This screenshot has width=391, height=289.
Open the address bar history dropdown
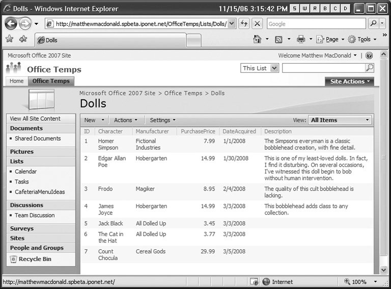[232, 24]
